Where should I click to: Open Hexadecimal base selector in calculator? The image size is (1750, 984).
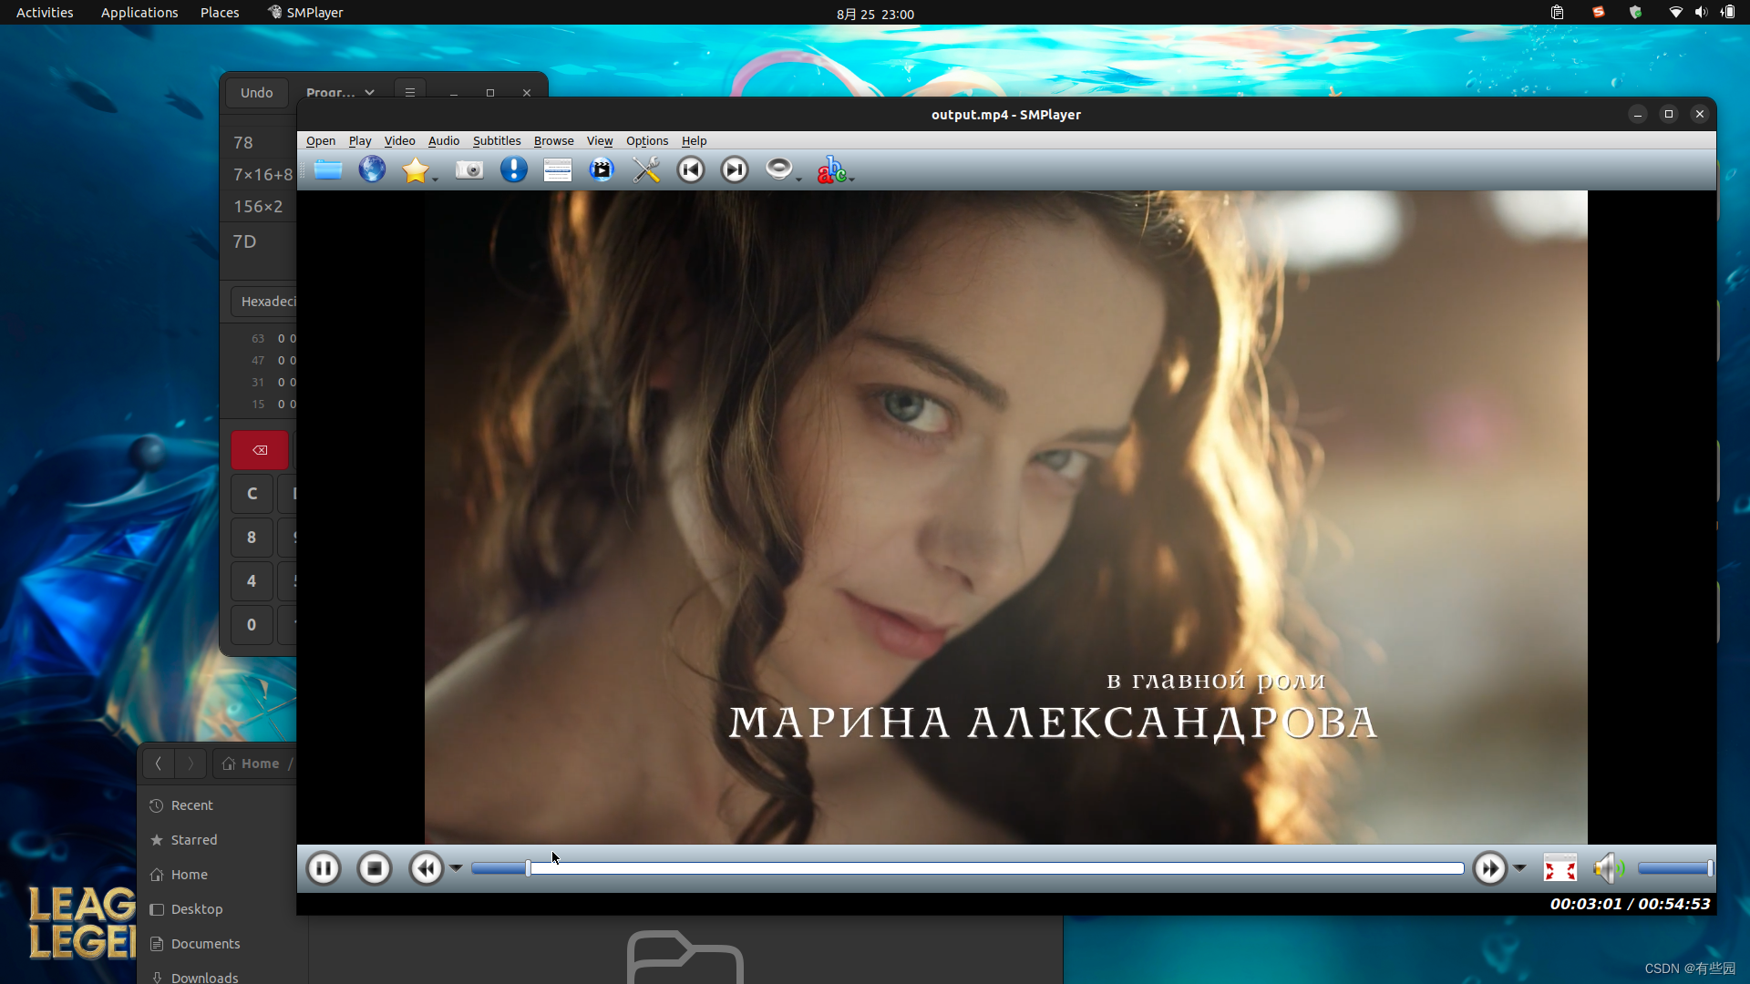point(264,302)
